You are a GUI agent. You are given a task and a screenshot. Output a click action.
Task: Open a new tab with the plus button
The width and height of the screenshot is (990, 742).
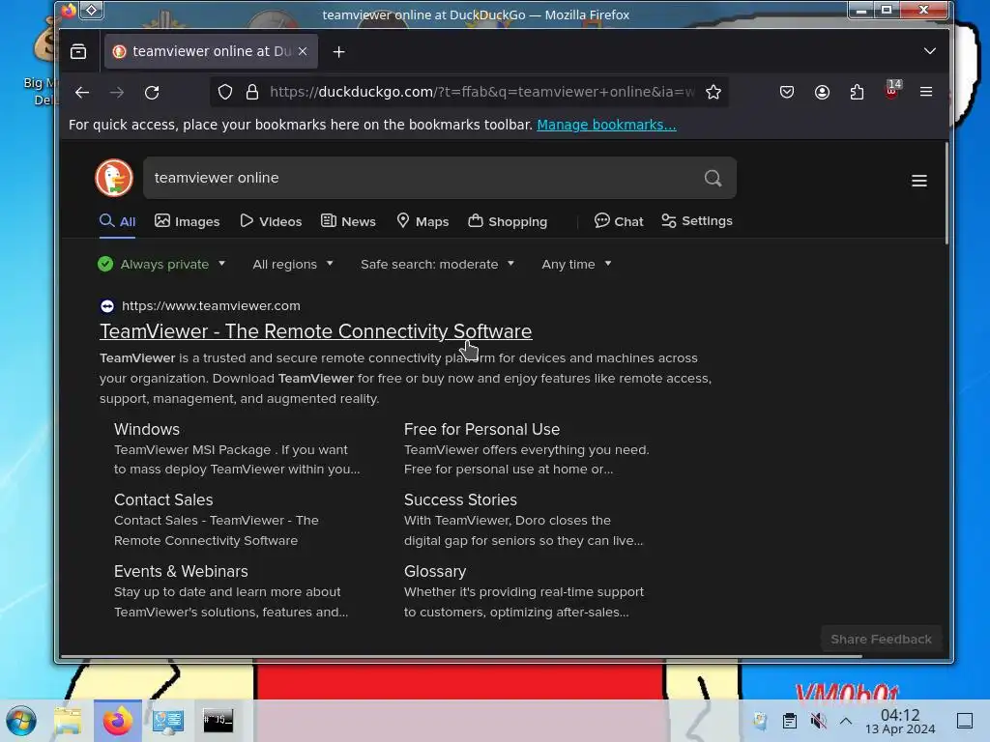339,52
